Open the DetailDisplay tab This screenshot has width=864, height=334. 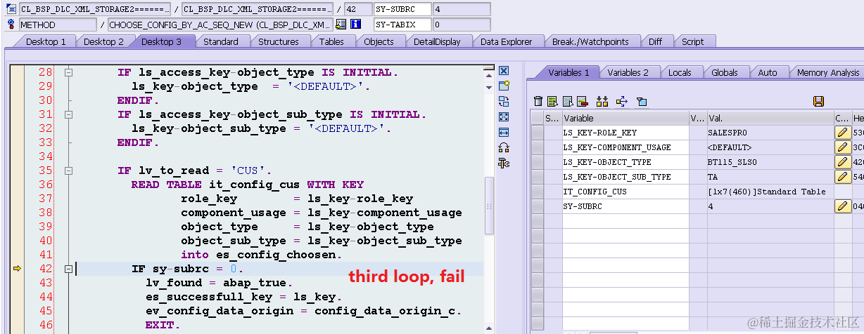tap(437, 41)
